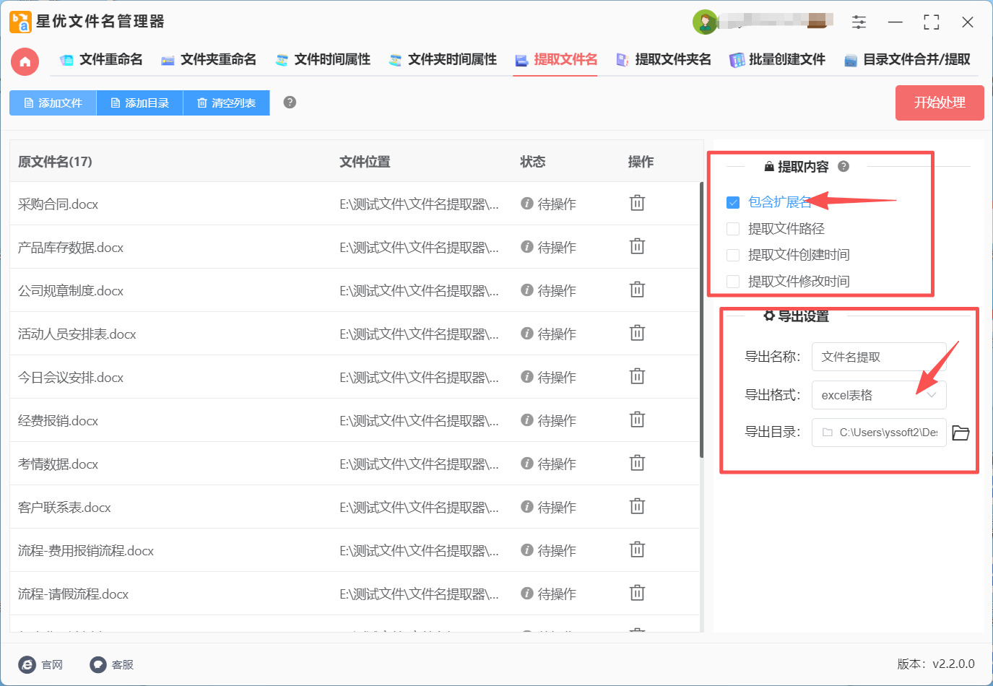The image size is (993, 686).
Task: Delete the 今日会议安排.docx row
Action: click(637, 376)
